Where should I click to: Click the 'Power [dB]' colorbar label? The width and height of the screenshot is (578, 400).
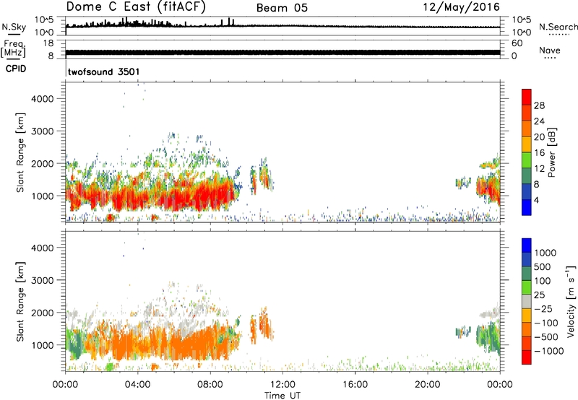click(x=551, y=152)
